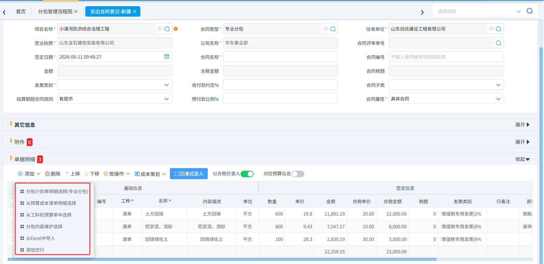The image size is (544, 264).
Task: Open the search lookup for 合同类型
Action: 333,29
